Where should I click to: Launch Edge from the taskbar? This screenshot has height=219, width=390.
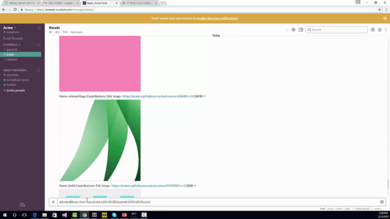pyautogui.click(x=35, y=215)
